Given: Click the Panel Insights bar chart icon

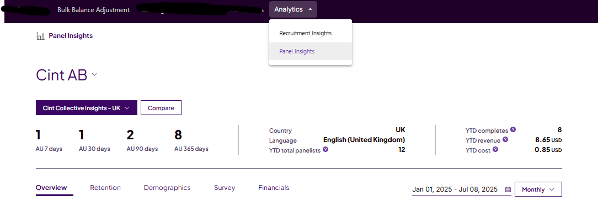Looking at the screenshot, I should pyautogui.click(x=40, y=36).
